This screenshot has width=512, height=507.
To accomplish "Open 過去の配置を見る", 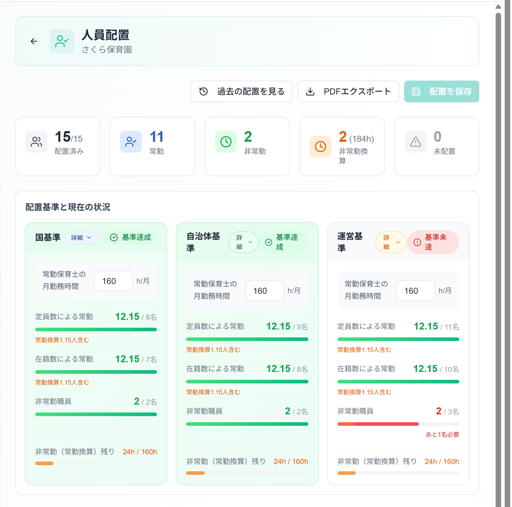I will coord(242,91).
